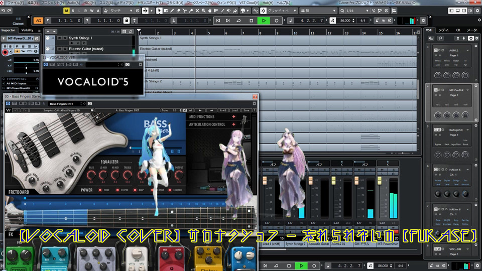Viewport: 482px width, 271px height.
Task: Adjust TREBLE knob in Equalizer
Action: [x=127, y=175]
